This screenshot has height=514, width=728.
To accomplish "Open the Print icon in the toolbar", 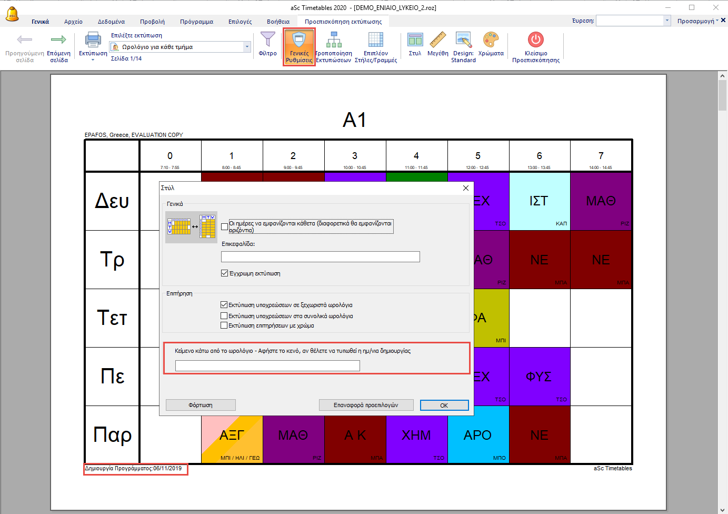I will [93, 40].
